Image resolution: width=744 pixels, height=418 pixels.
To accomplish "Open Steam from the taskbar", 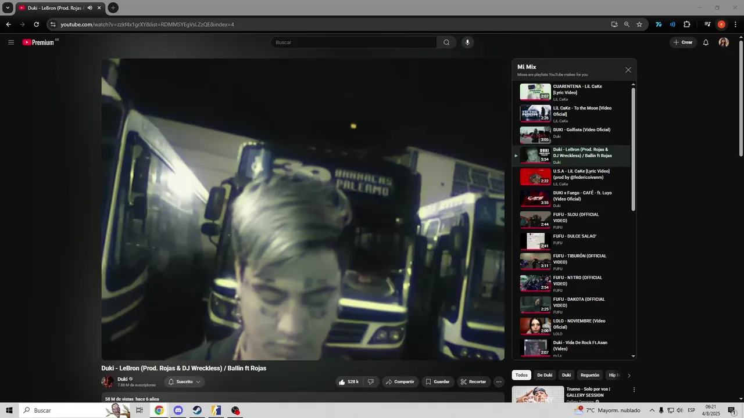I will [198, 410].
